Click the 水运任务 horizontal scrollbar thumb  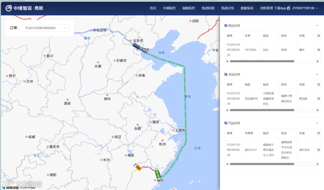pos(262,110)
